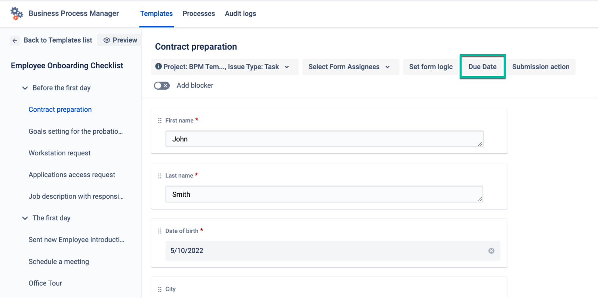Click the Submission action button
The image size is (598, 298).
(540, 67)
